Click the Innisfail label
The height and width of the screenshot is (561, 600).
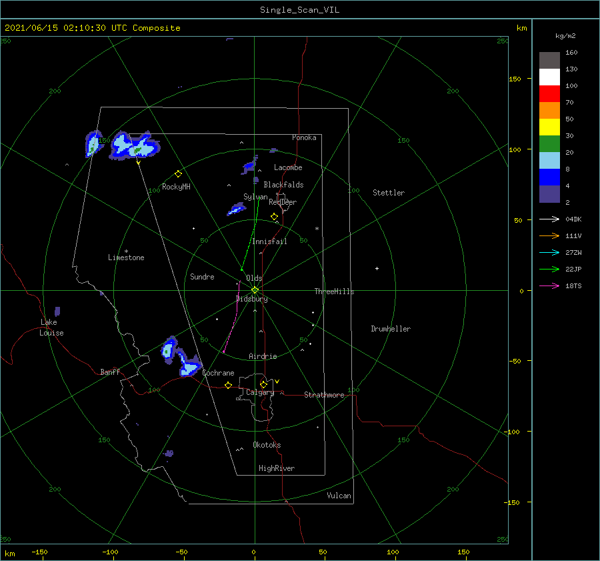coord(269,241)
